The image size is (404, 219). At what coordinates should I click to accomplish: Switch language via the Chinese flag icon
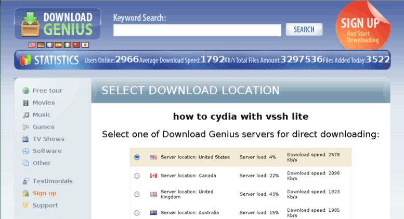coord(76,45)
